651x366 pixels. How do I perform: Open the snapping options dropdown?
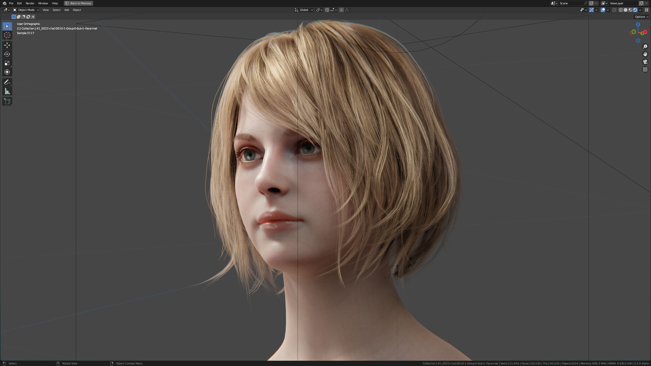[334, 10]
